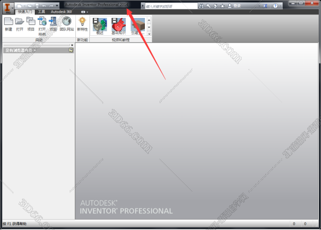The height and width of the screenshot is (230, 321).
Task: Expand the tutorial gallery more arrow
Action: pyautogui.click(x=149, y=34)
